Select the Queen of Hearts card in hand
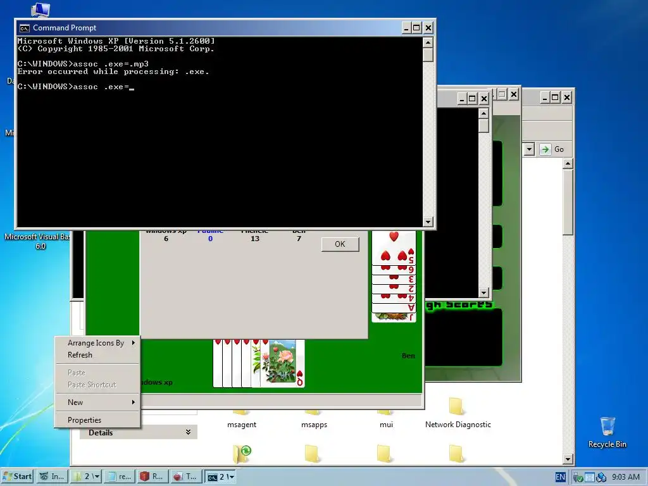648x486 pixels. point(284,363)
